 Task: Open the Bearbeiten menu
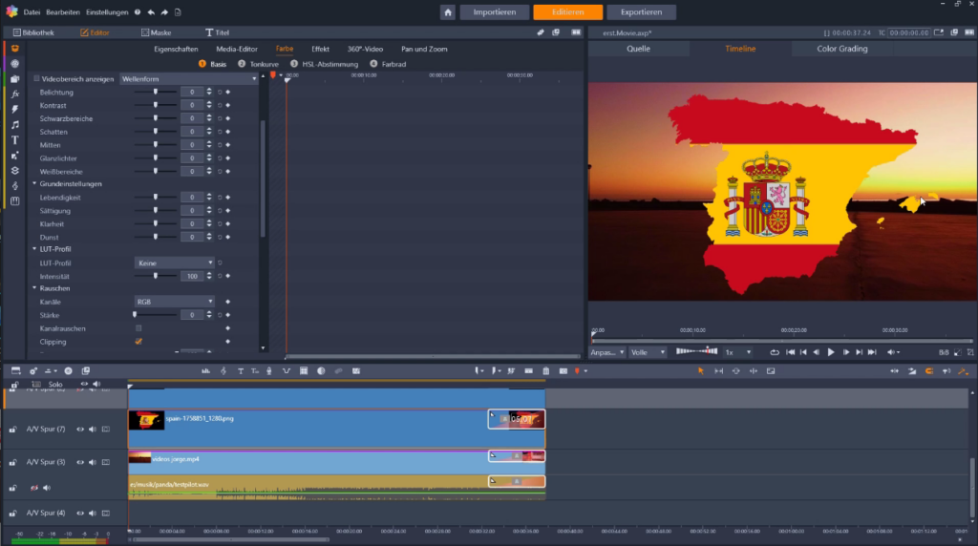coord(63,11)
